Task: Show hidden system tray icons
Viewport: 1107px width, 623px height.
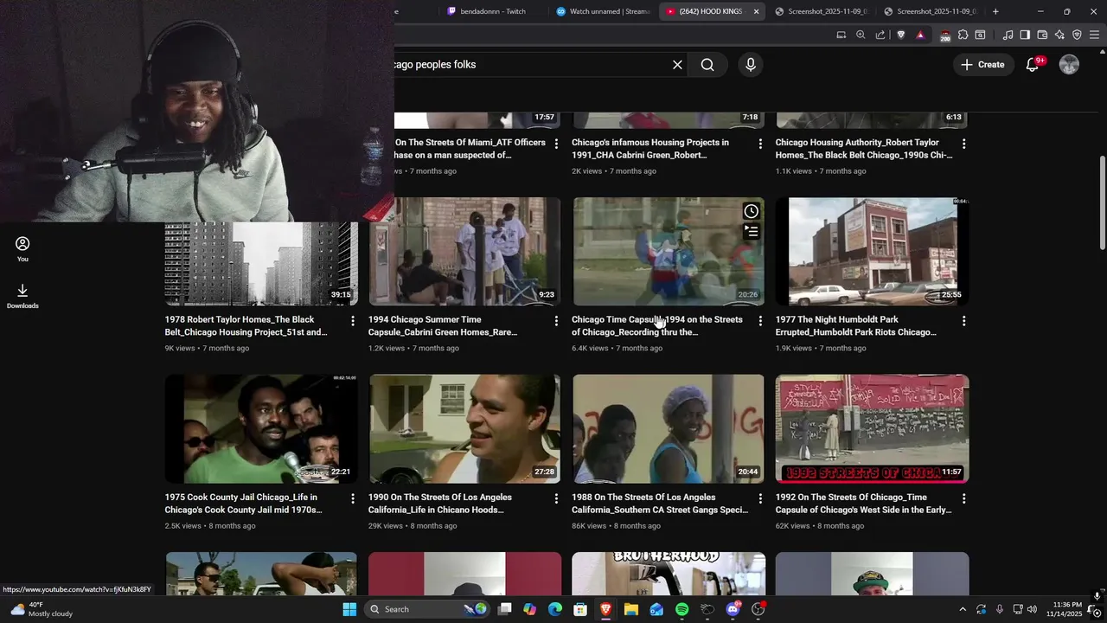Action: (963, 609)
